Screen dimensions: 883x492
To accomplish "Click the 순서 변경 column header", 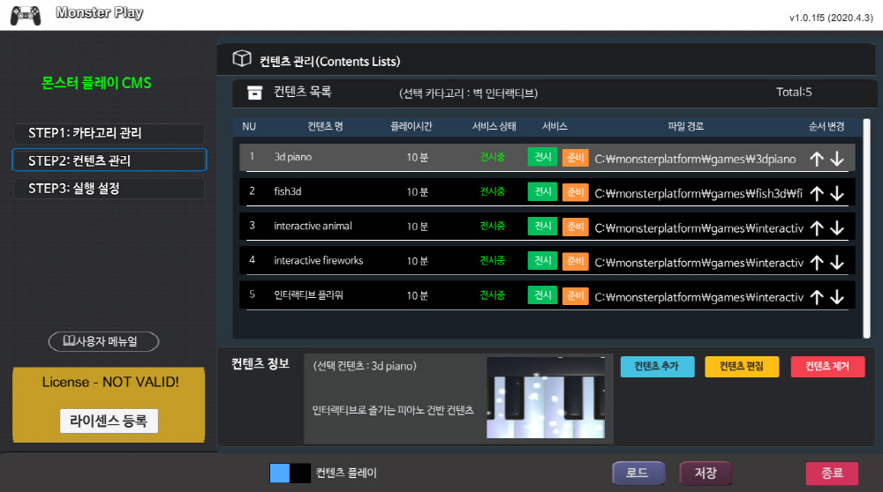I will 826,126.
